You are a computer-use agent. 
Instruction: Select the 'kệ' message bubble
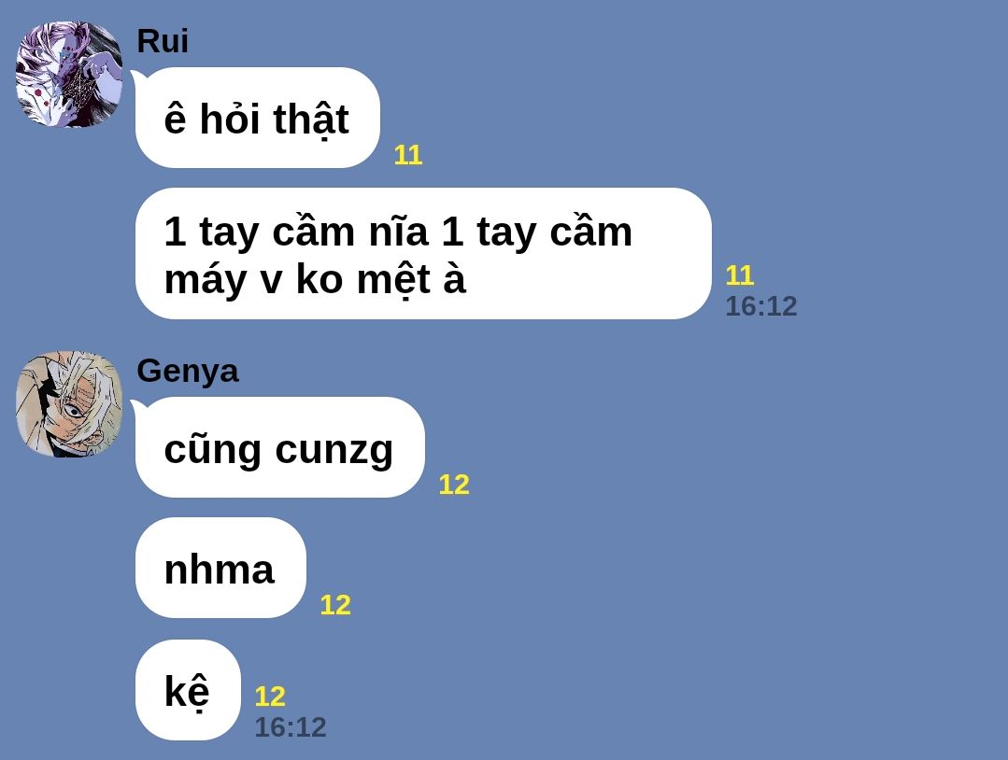[x=188, y=690]
